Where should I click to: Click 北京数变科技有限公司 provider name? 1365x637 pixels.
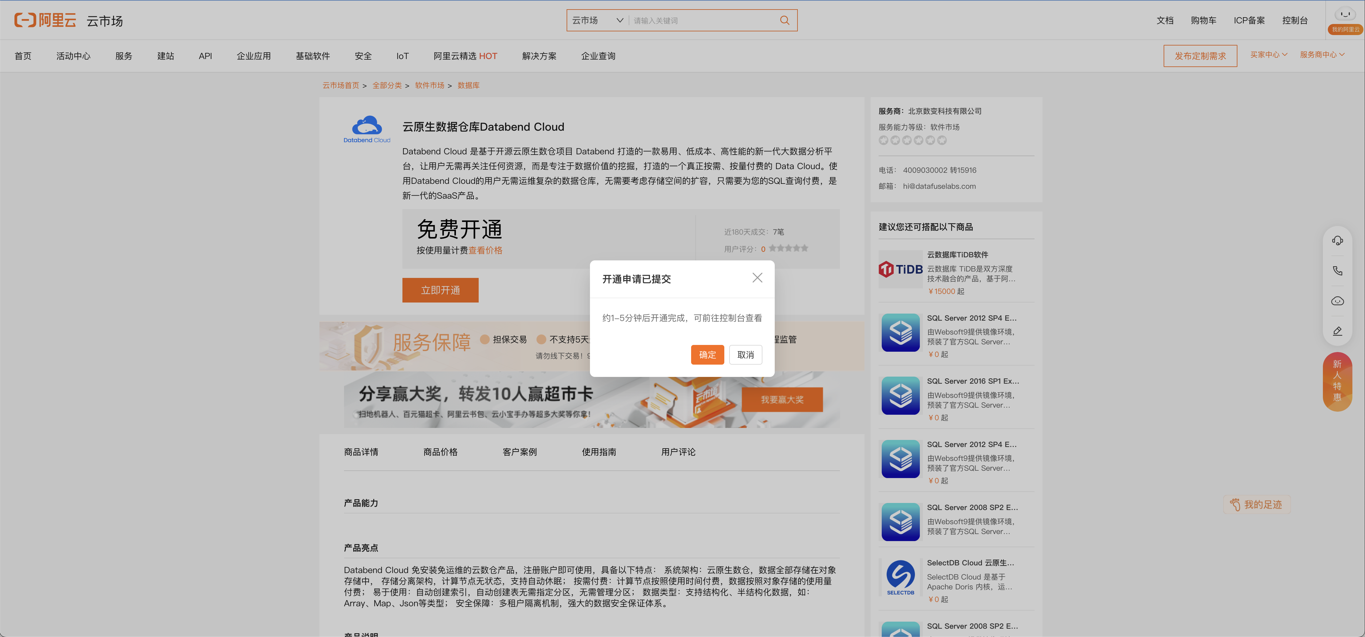[x=945, y=111]
